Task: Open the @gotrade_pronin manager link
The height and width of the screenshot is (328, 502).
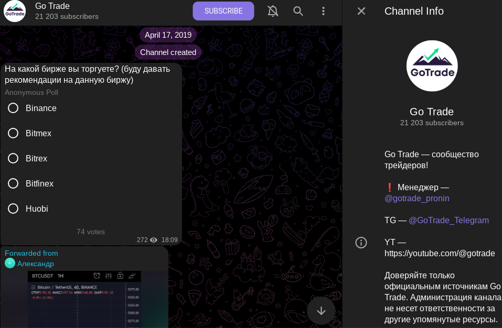Action: (416, 199)
